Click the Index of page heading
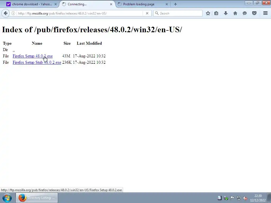271x203 pixels. tap(92, 30)
